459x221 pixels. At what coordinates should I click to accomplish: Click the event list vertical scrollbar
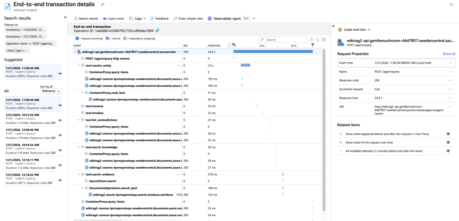click(324, 129)
